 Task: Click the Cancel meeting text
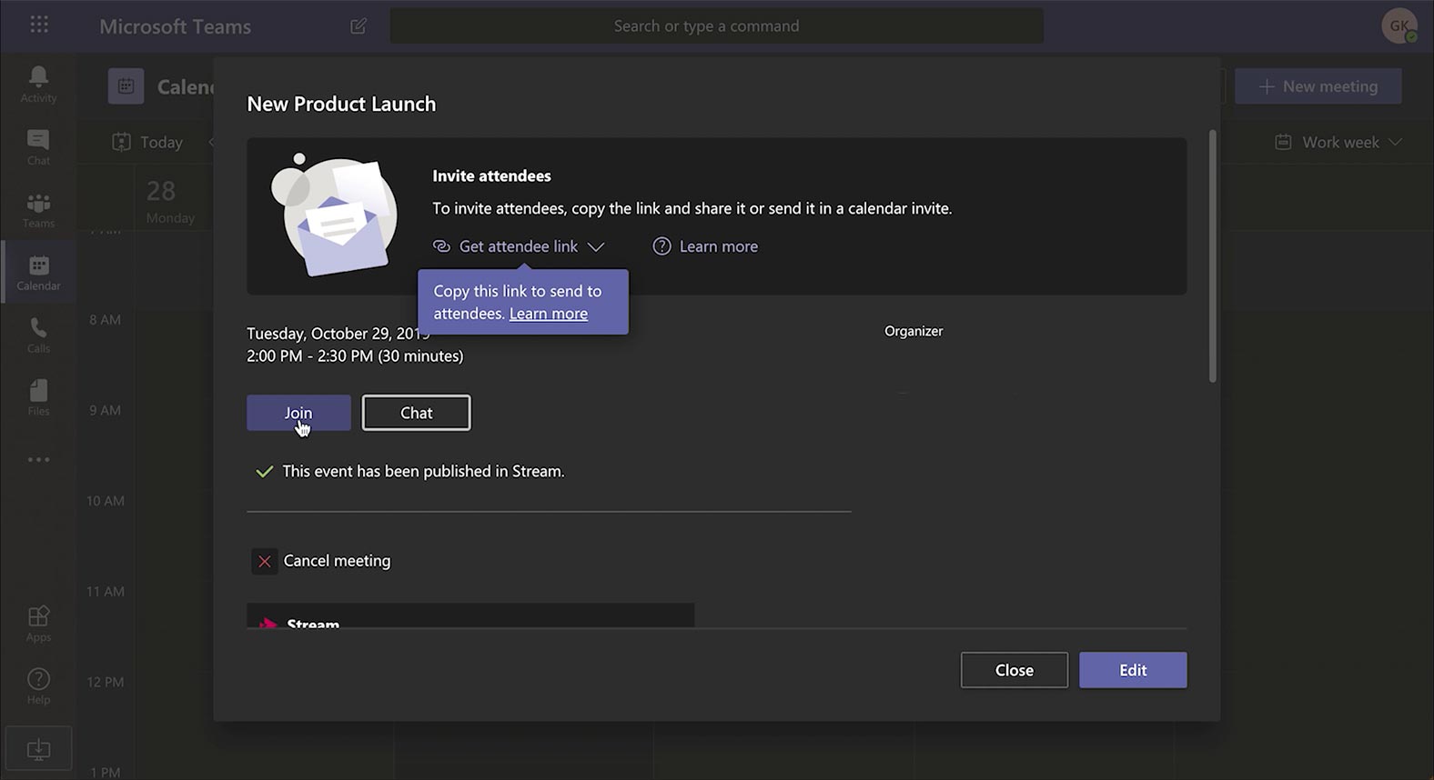pos(337,561)
